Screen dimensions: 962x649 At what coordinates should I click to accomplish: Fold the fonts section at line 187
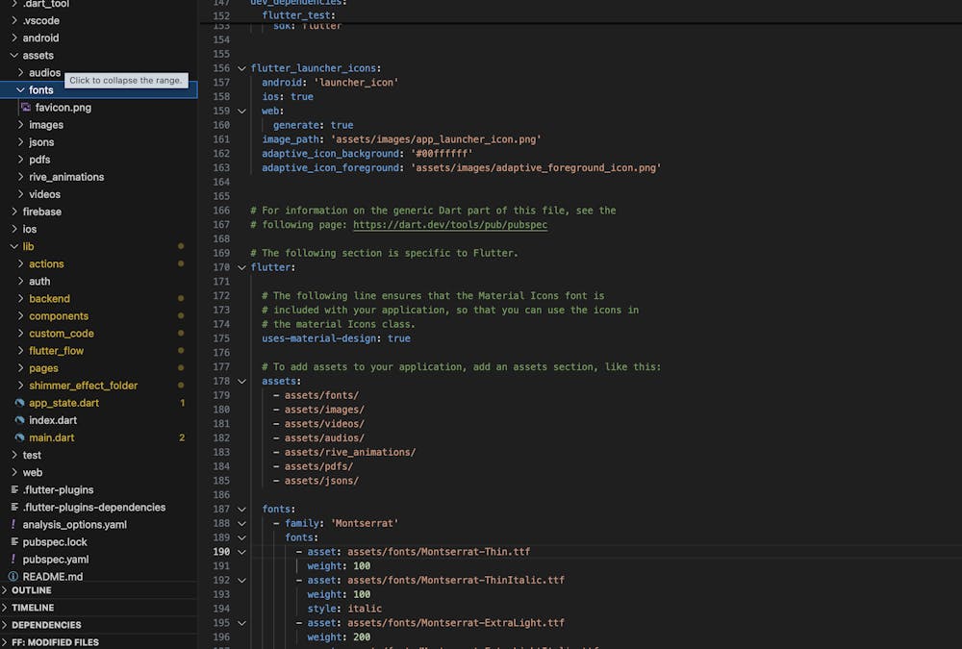[x=241, y=510]
